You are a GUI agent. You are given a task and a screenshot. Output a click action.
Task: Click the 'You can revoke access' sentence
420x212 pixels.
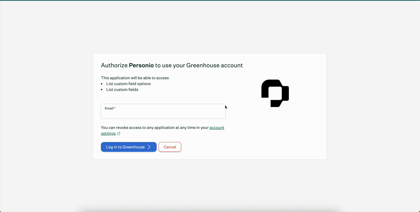pos(162,130)
